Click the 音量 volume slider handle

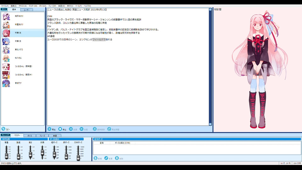[x=7, y=156]
